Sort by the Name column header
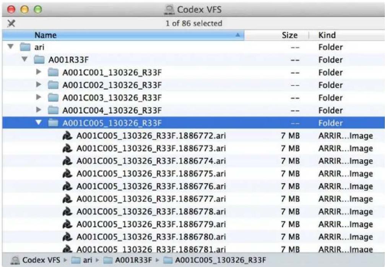Image resolution: width=385 pixels, height=267 pixels. [x=123, y=35]
